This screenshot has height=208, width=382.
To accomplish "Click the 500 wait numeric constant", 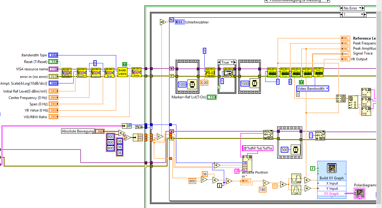I will coord(285,150).
